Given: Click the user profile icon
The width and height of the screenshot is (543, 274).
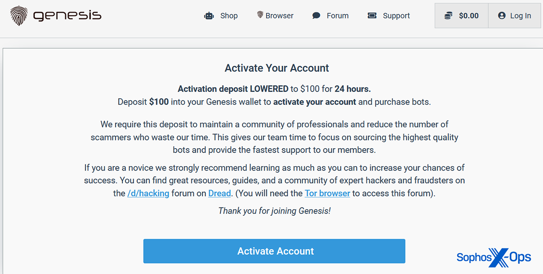Looking at the screenshot, I should coord(502,16).
